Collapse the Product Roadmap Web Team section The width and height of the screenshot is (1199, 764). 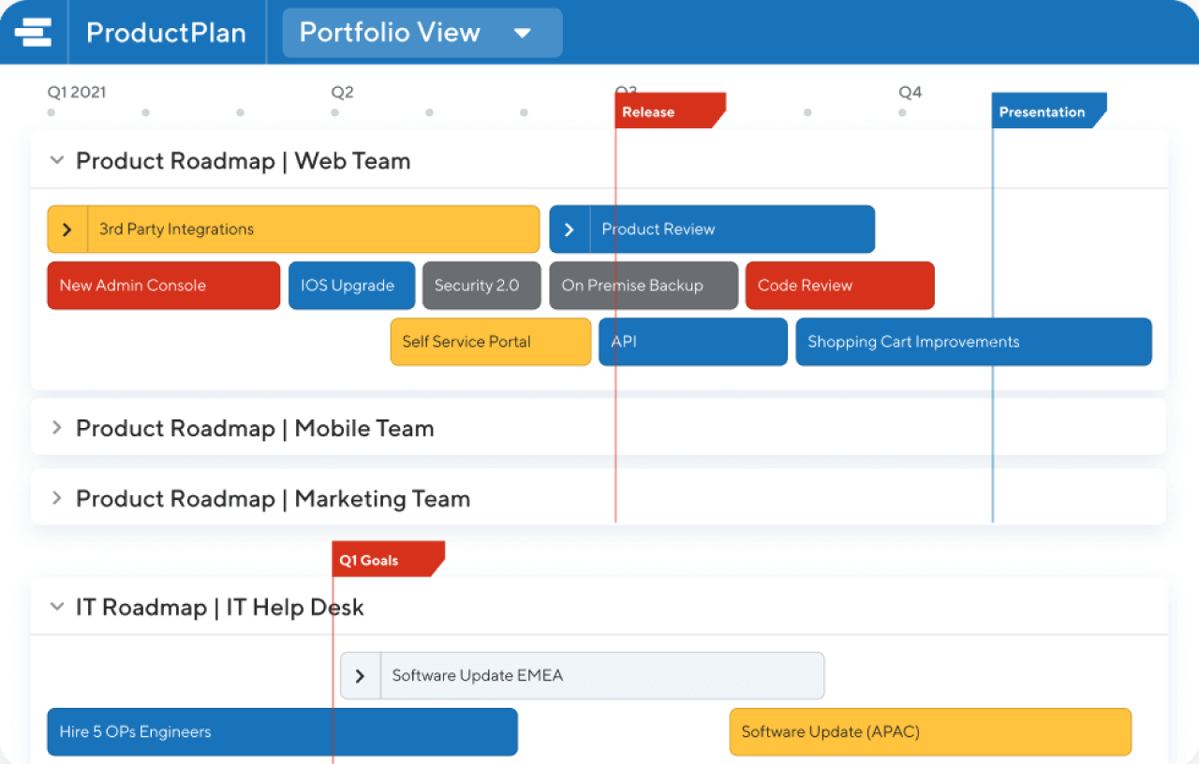point(56,159)
